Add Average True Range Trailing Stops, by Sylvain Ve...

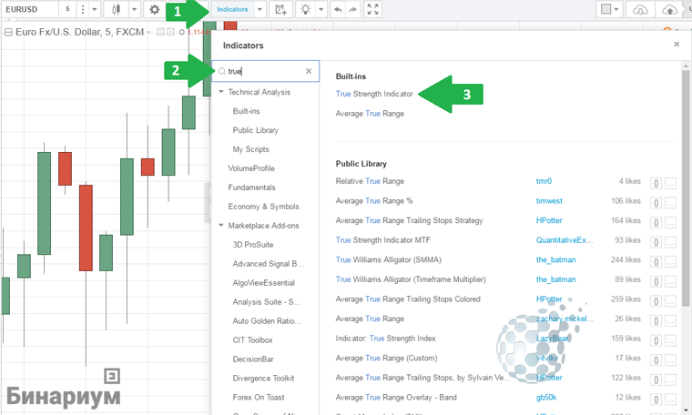[x=422, y=378]
